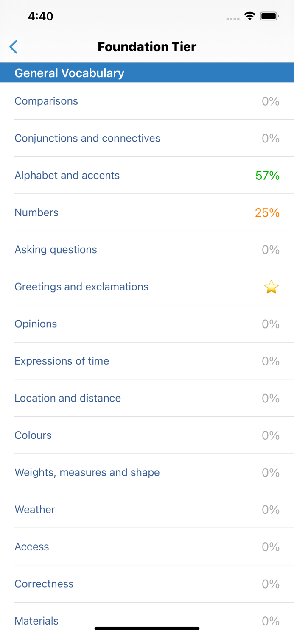This screenshot has width=294, height=636.
Task: Open Expressions of time
Action: pyautogui.click(x=62, y=361)
